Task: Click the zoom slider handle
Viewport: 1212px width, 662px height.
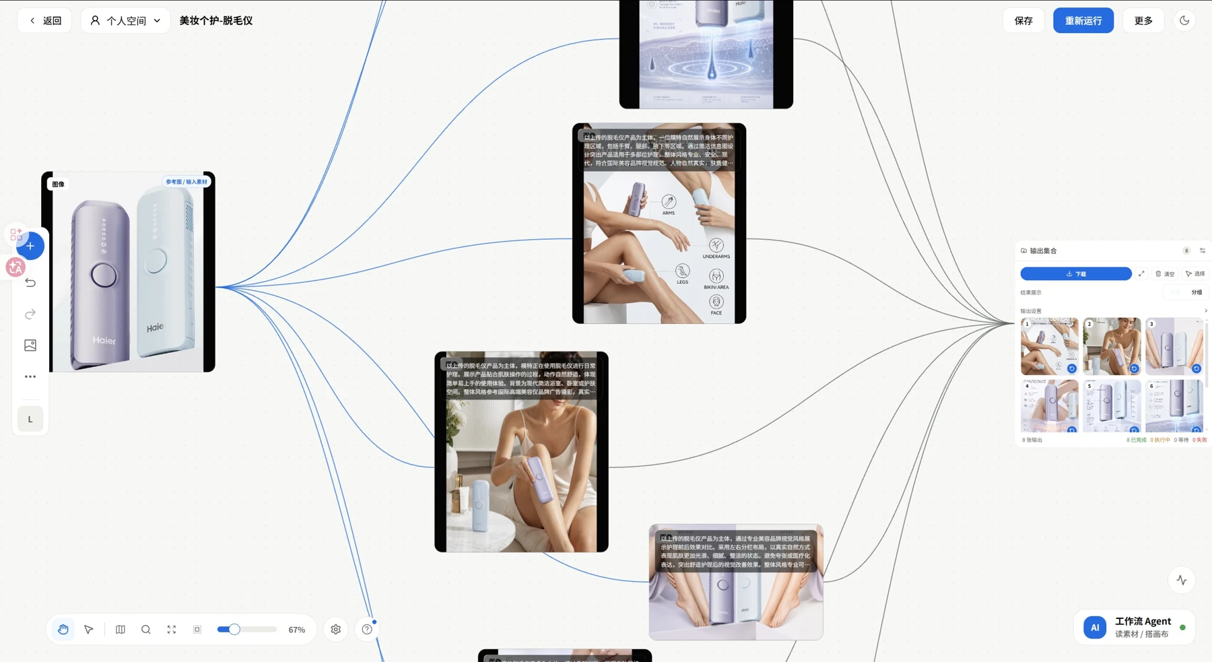Action: point(234,630)
